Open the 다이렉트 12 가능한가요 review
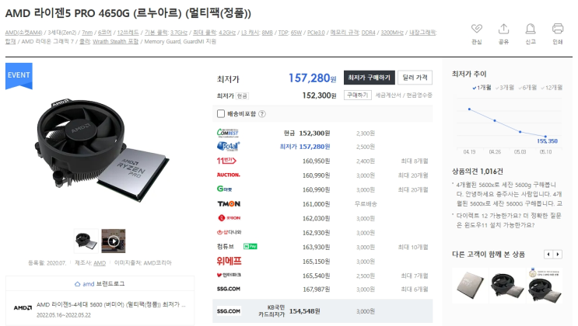This screenshot has width=578, height=326. (509, 220)
